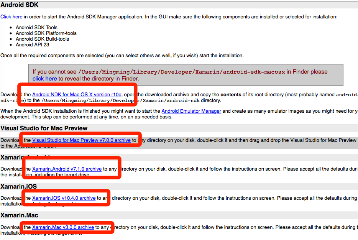
Task: Click the 'Once all the required components' sentence
Action: click(122, 56)
